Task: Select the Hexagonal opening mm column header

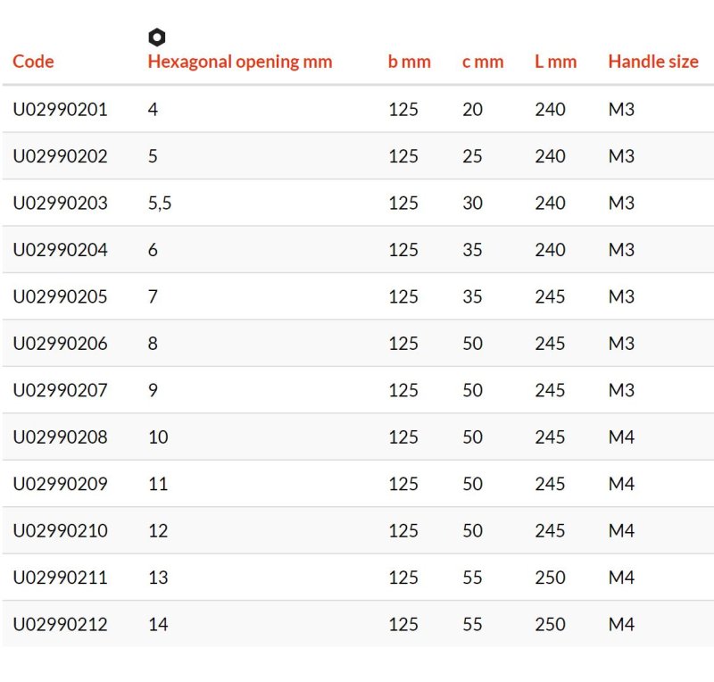Action: click(240, 62)
